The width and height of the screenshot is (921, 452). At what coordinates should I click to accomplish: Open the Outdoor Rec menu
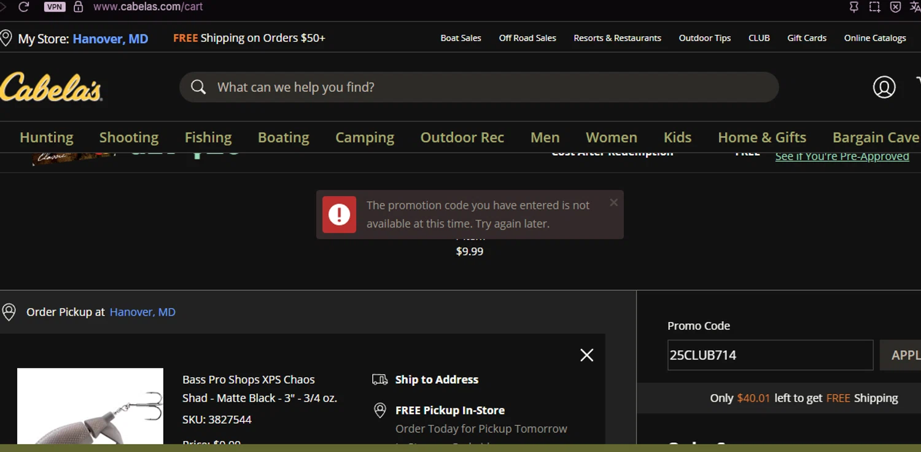(462, 137)
